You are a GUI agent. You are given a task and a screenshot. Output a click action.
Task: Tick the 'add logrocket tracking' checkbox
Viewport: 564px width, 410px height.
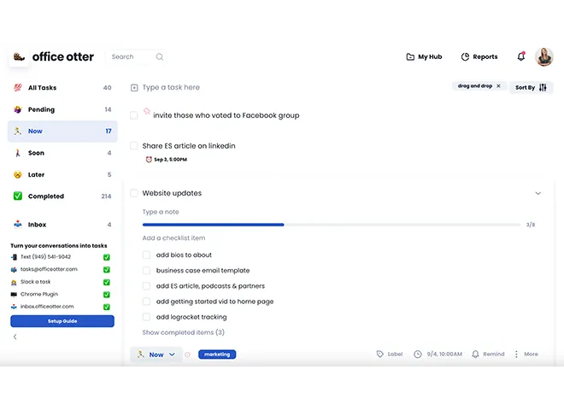coord(147,317)
